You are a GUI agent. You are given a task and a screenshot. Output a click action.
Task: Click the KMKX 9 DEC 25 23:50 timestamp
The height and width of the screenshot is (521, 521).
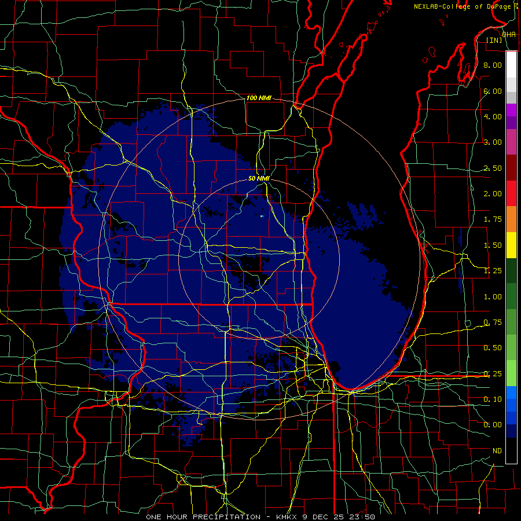(325, 517)
